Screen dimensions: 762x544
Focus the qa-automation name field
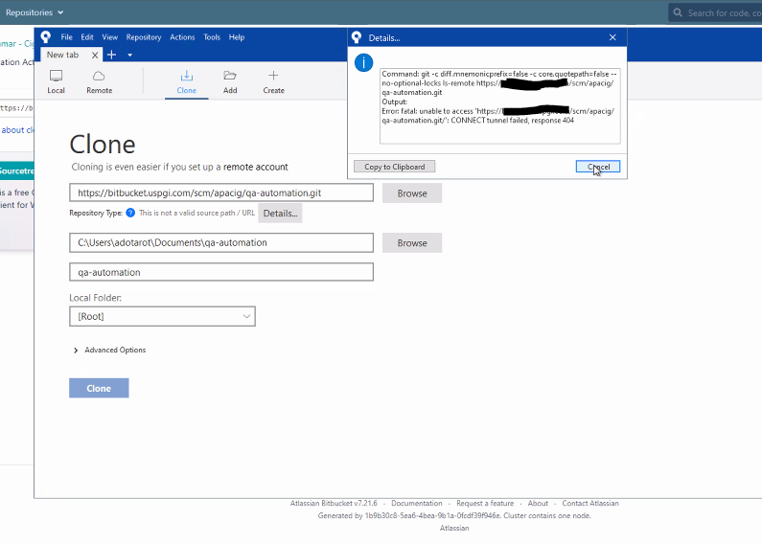[221, 272]
